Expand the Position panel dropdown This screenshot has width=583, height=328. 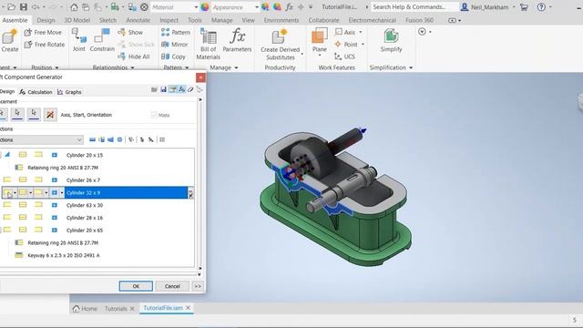(x=56, y=67)
